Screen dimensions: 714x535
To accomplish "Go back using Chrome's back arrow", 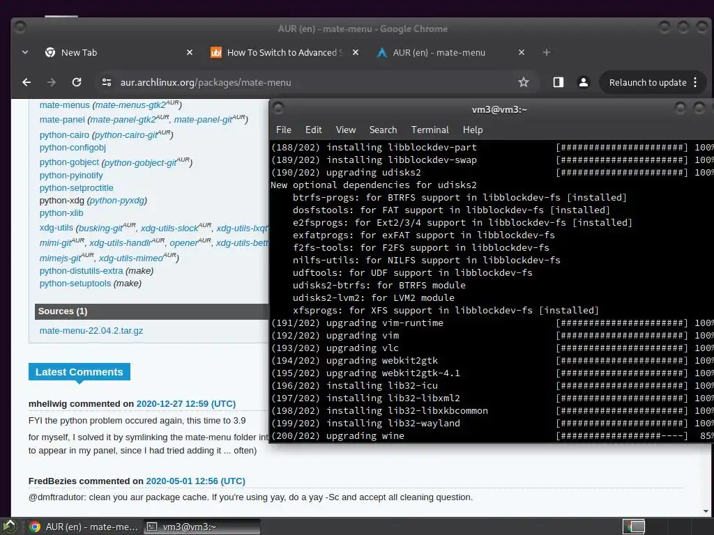I will [26, 82].
